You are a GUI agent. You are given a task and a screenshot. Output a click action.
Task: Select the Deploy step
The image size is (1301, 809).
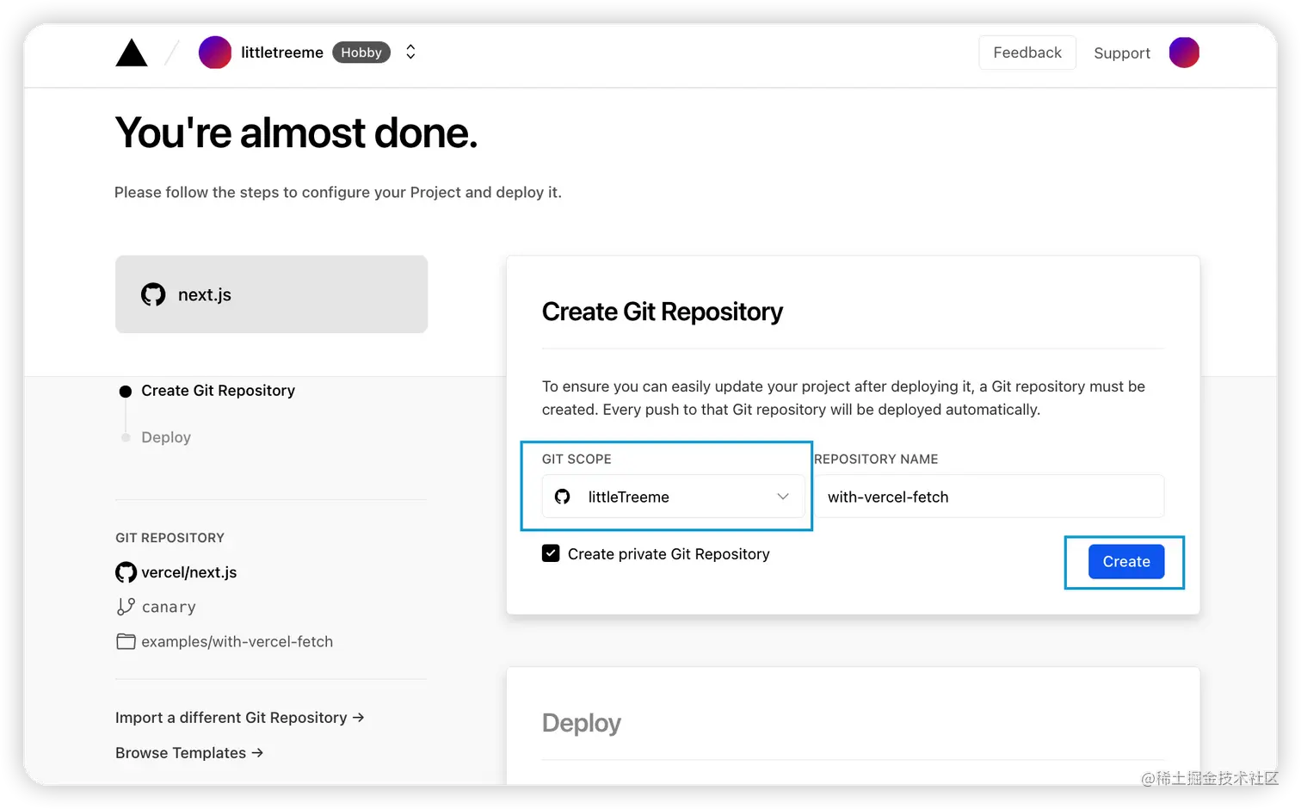165,436
